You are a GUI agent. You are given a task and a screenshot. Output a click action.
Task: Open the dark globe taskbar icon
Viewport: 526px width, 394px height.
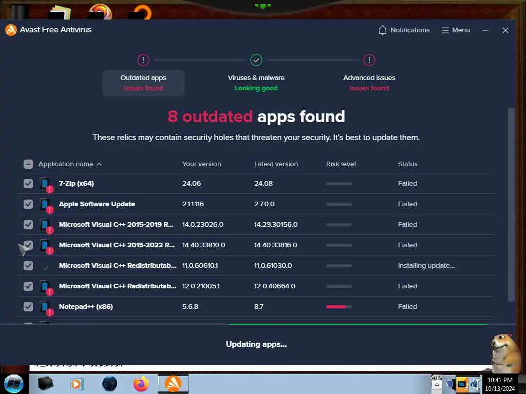(x=109, y=384)
